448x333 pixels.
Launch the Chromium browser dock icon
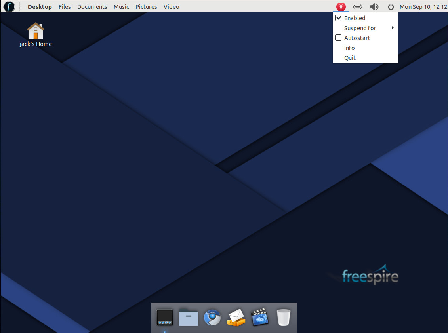(x=212, y=317)
